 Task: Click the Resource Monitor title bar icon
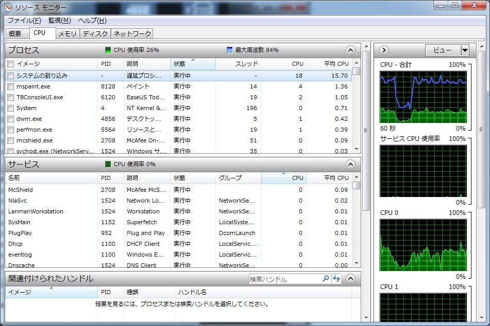point(9,7)
